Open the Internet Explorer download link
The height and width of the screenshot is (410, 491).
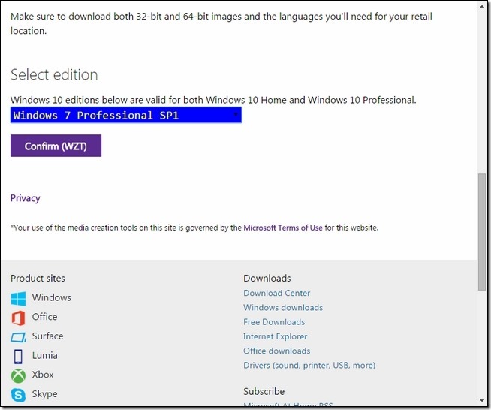click(x=276, y=336)
